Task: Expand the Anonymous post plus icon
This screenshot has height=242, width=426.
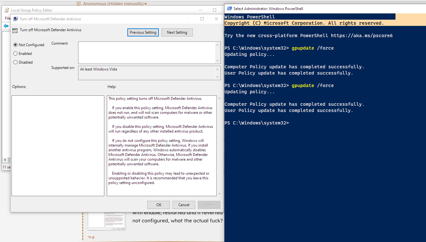Action: 78,4
